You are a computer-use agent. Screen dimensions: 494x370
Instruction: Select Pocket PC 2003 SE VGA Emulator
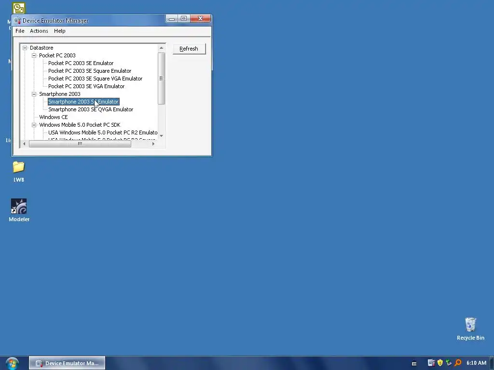click(x=86, y=86)
